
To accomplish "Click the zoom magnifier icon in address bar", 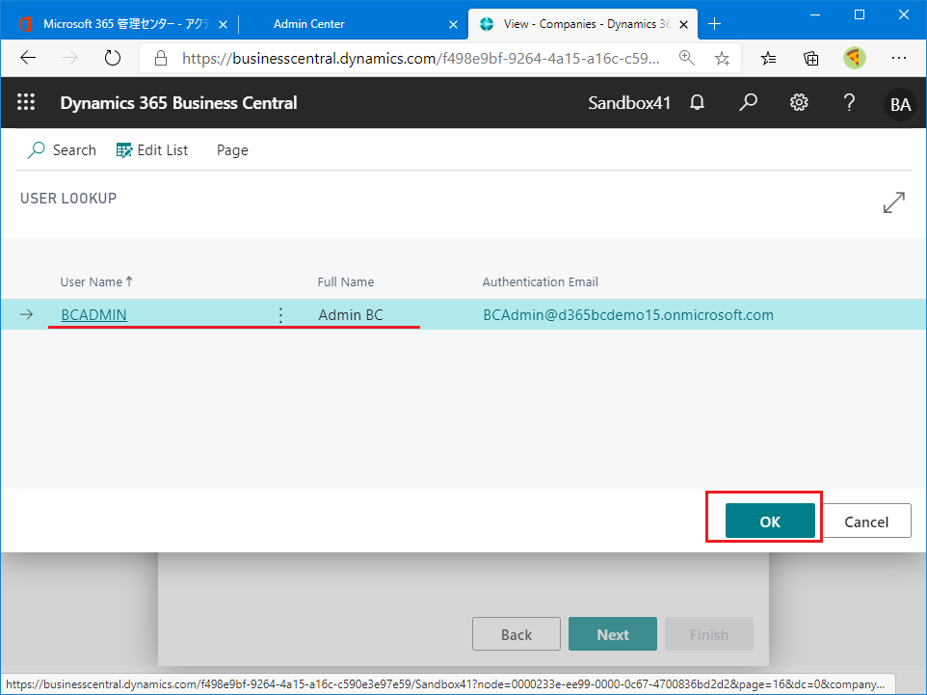I will (x=686, y=58).
